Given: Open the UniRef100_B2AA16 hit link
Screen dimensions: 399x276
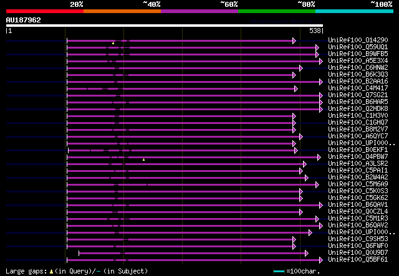Looking at the screenshot, I should [x=358, y=81].
